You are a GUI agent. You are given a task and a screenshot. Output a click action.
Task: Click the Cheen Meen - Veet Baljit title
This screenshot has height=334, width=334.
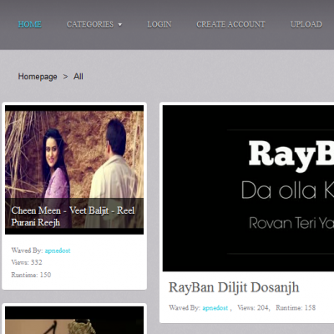click(x=73, y=216)
